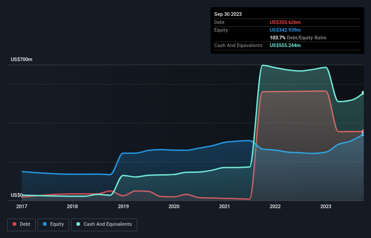Viewport: 371px width, 238px height.
Task: Click the 2021 axis label
Action: (x=225, y=206)
